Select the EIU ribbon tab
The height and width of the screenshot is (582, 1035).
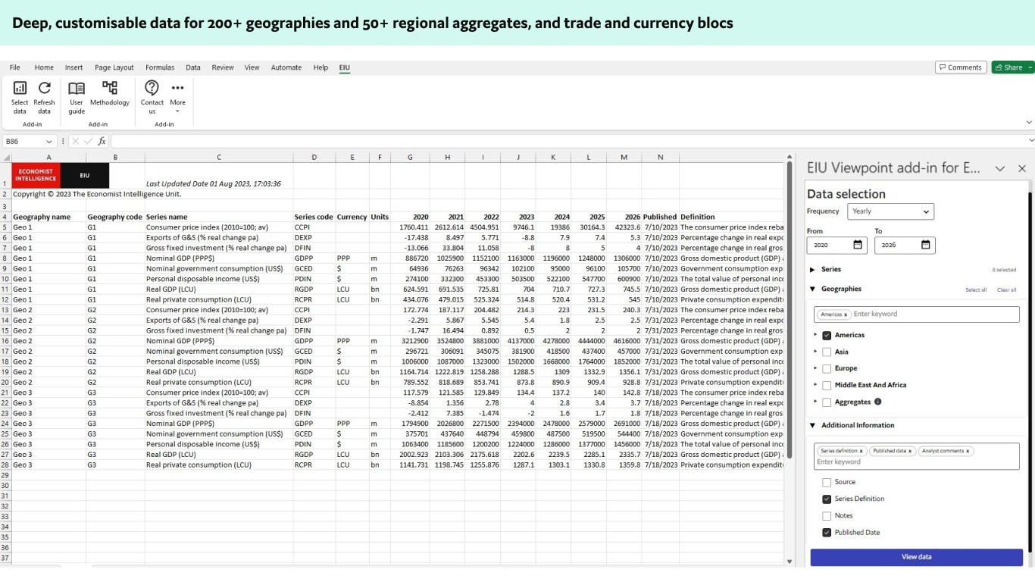click(345, 67)
